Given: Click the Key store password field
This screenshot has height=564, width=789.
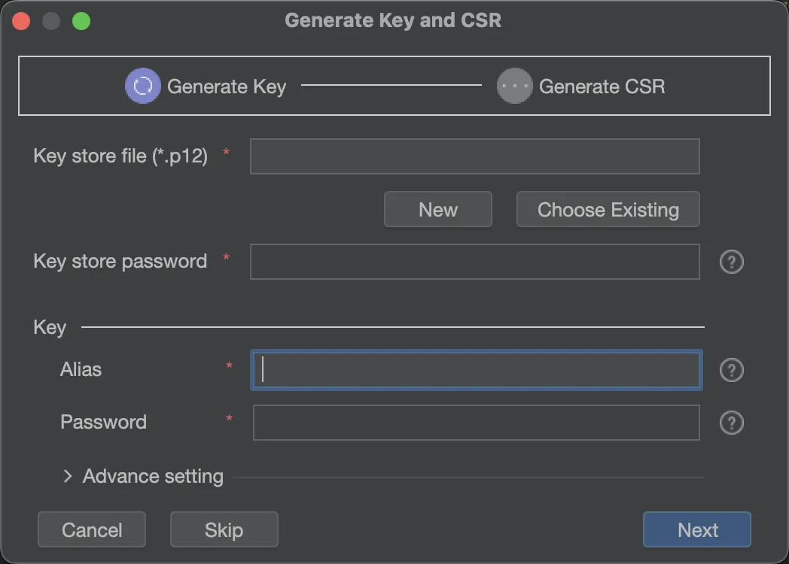Looking at the screenshot, I should click(474, 262).
